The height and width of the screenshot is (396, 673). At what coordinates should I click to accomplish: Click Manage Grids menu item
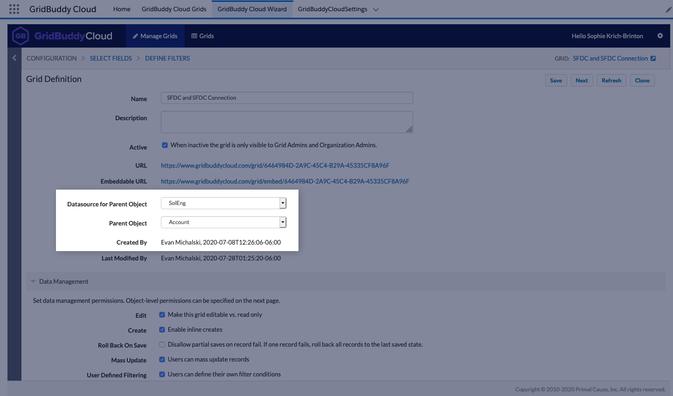coord(155,36)
